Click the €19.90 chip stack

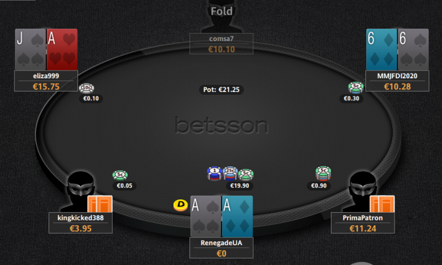click(230, 174)
